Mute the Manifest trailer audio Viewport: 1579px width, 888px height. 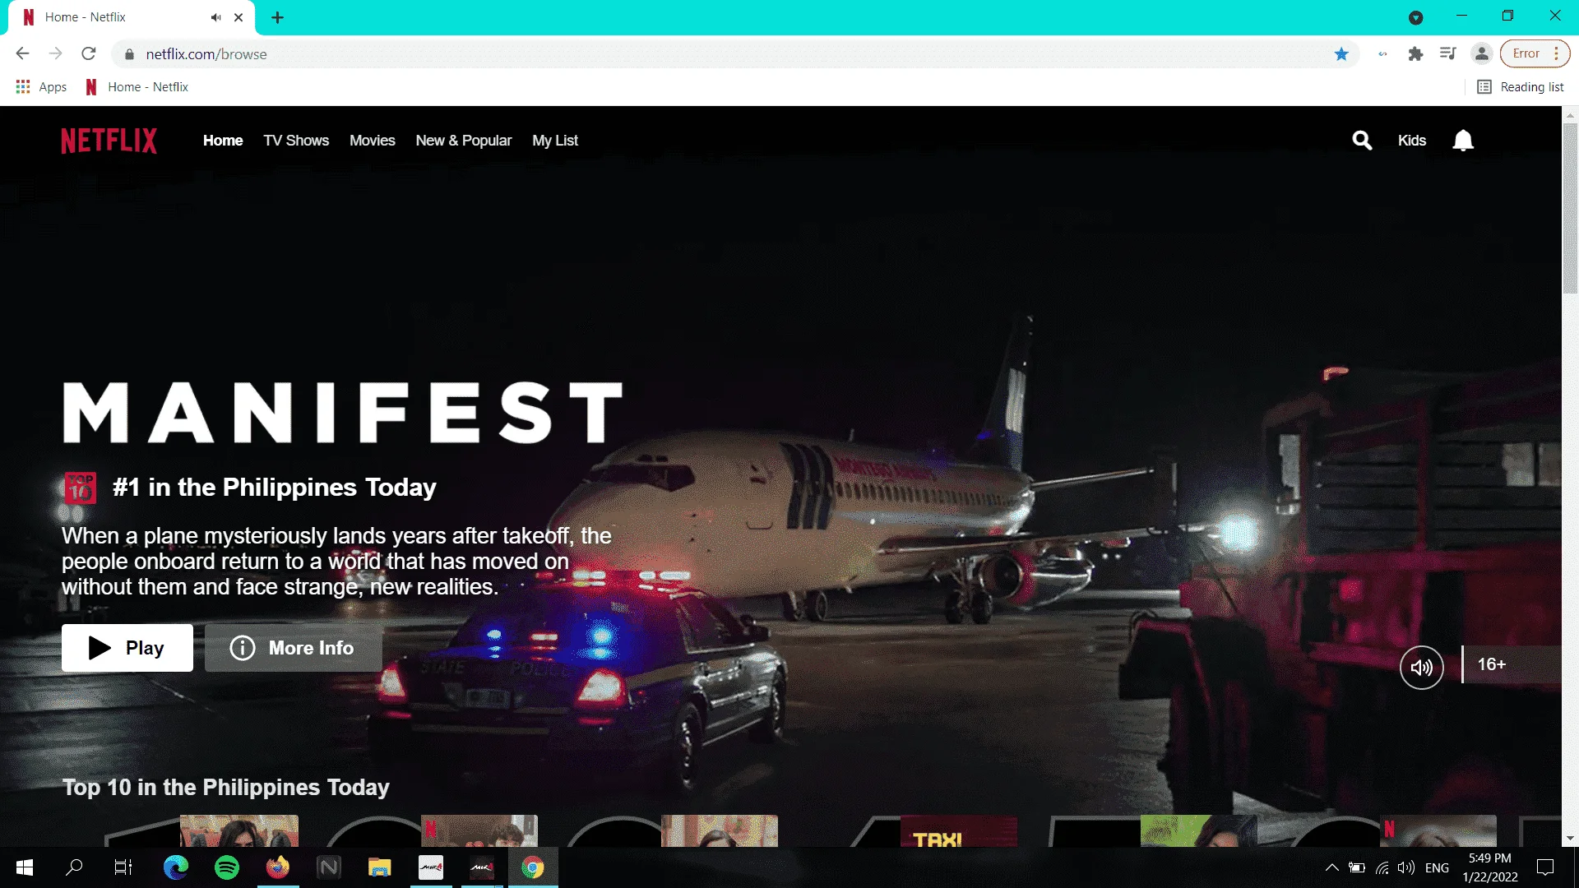click(x=1421, y=668)
